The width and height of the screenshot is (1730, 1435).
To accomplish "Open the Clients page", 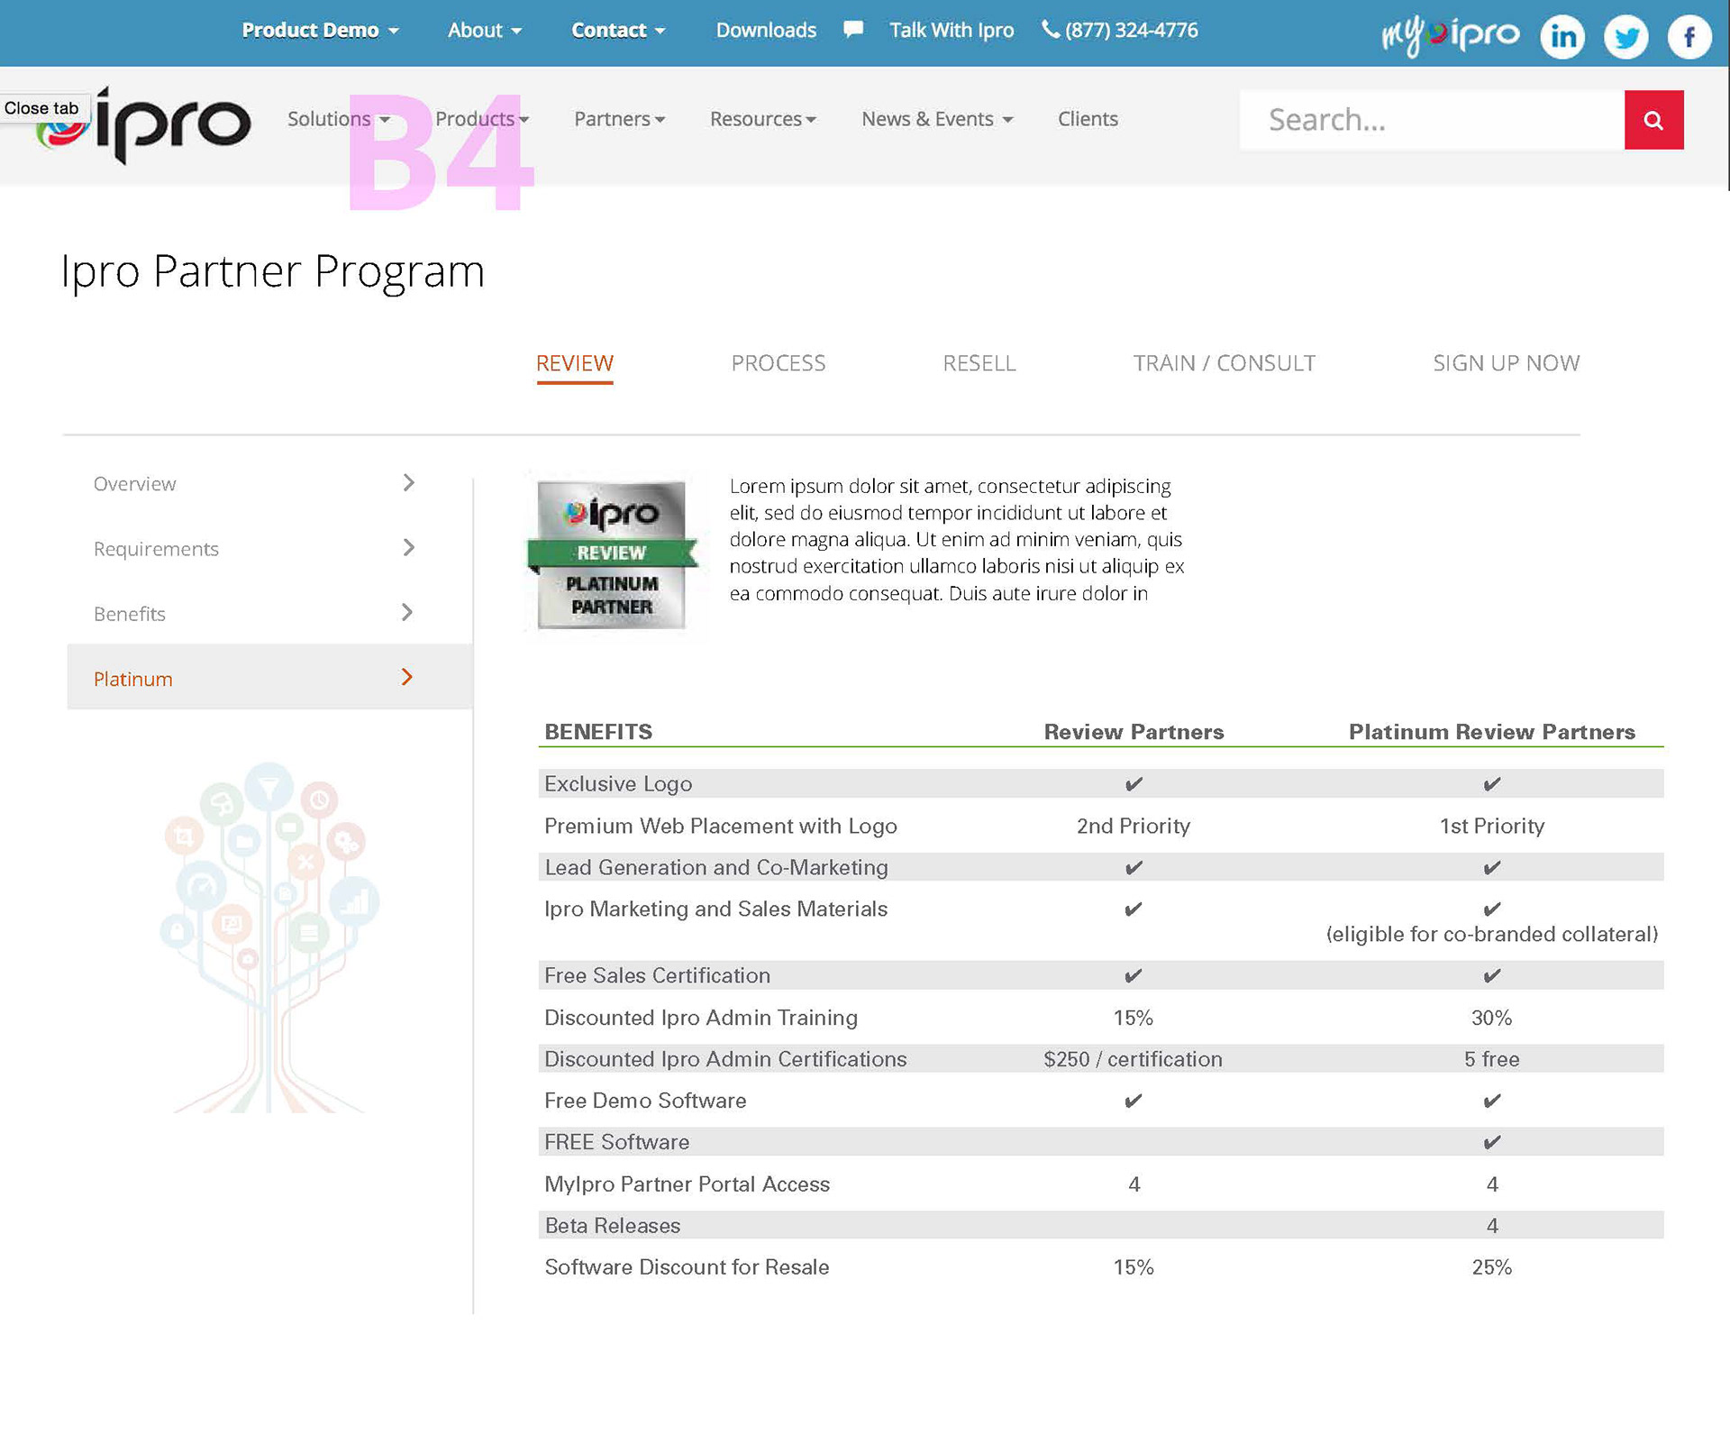I will tap(1088, 119).
